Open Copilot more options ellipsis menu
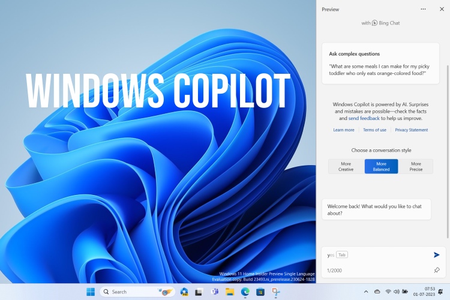The height and width of the screenshot is (300, 450). (423, 9)
